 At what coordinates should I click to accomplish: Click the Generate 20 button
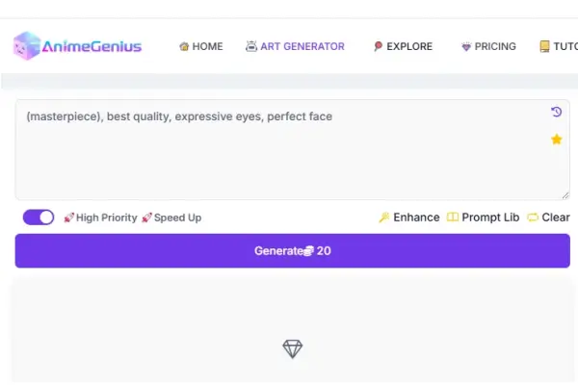292,251
